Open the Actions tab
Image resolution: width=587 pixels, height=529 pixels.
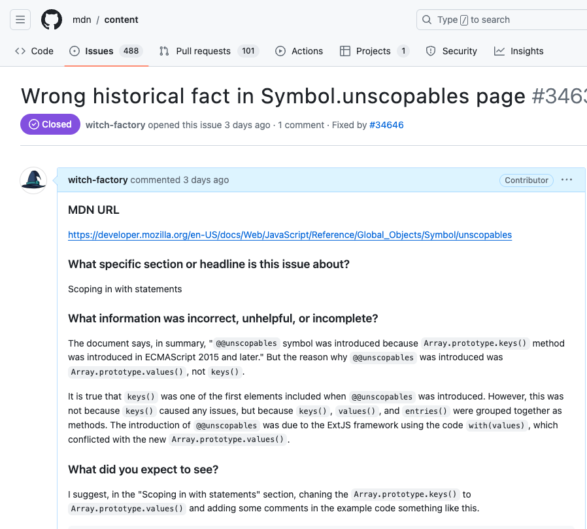[x=299, y=51]
